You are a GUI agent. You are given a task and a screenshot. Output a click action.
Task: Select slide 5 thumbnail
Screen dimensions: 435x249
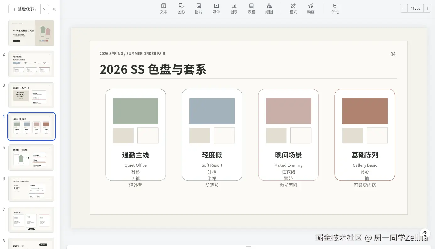click(x=31, y=157)
